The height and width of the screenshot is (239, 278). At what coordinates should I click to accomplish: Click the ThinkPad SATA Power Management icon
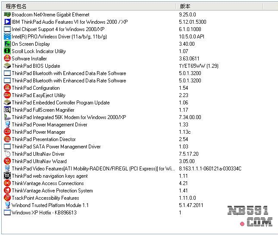point(7,147)
